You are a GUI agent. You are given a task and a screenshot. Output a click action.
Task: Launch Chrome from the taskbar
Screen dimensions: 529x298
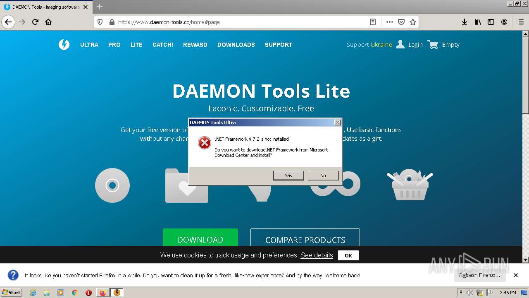pyautogui.click(x=75, y=293)
